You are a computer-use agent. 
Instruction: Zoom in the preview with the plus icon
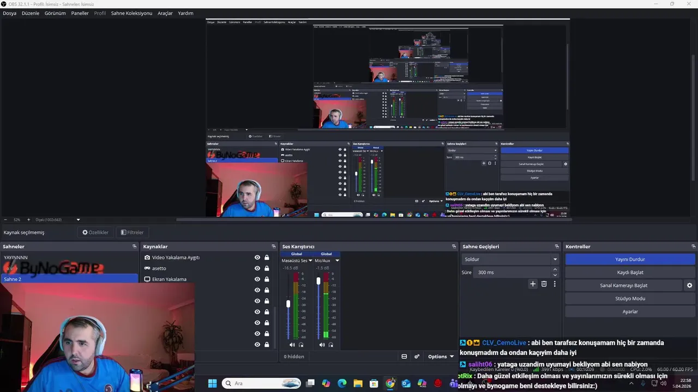coord(28,219)
